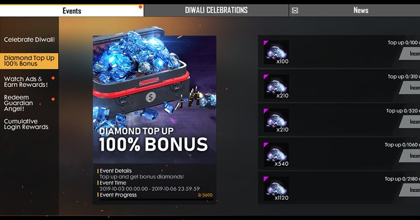Click the x100 diamond reward icon
This screenshot has width=420, height=220.
click(276, 52)
